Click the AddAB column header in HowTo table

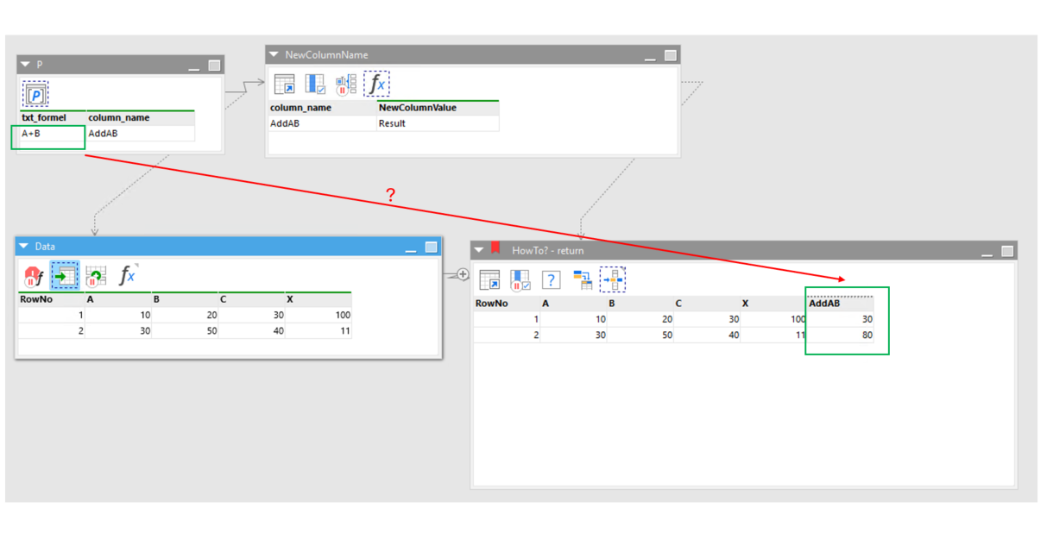838,304
